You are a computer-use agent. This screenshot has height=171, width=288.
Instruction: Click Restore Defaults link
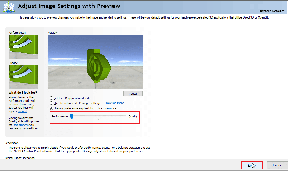tap(272, 11)
